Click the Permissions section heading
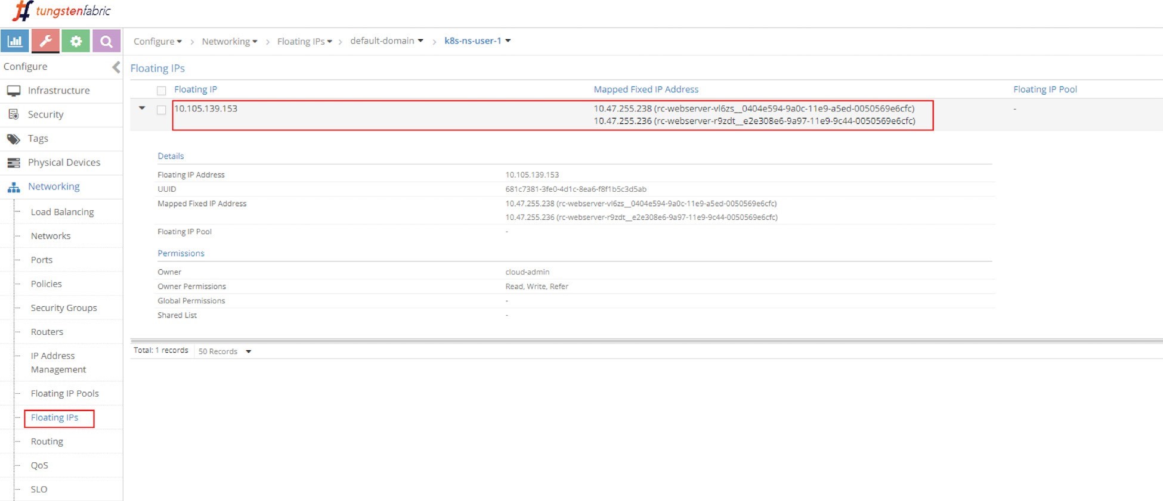1163x501 pixels. 181,253
